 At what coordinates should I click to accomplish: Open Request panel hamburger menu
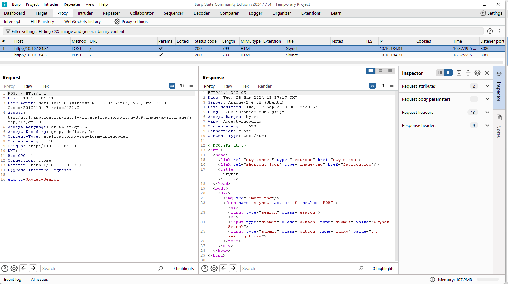coord(191,85)
